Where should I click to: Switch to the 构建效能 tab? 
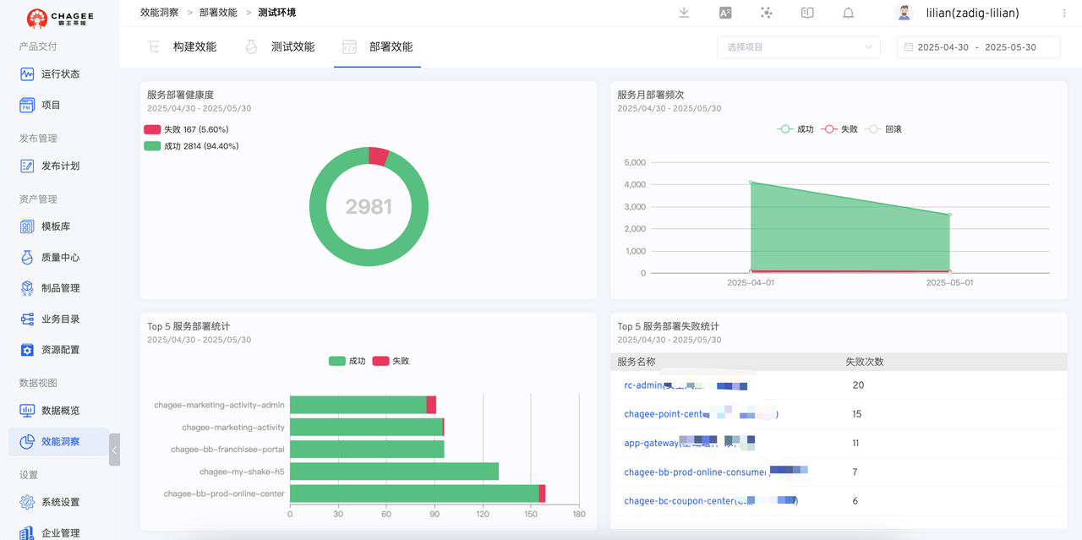[194, 47]
